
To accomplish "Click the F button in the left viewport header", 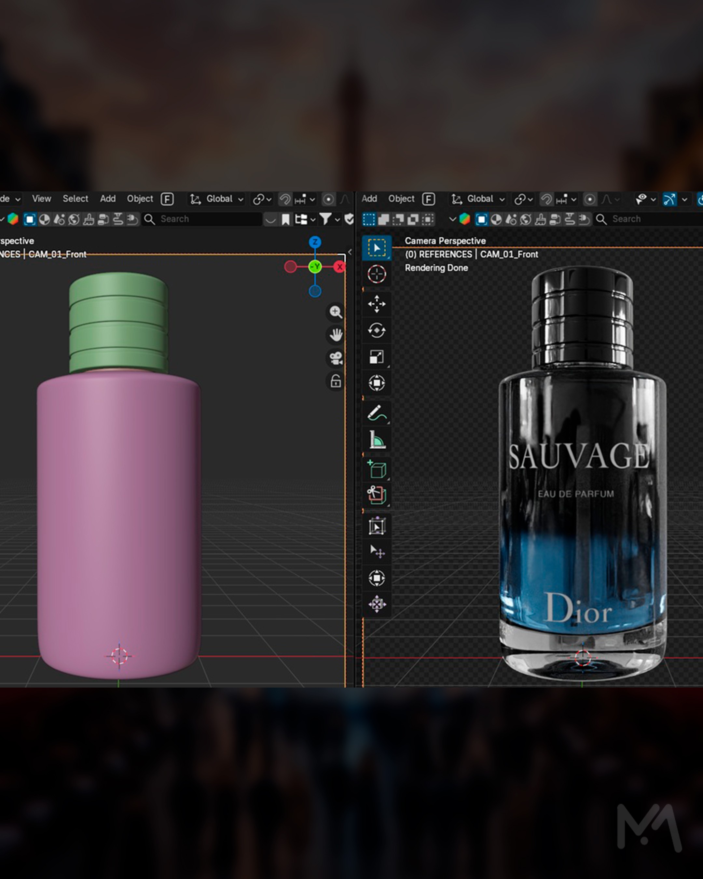I will coord(167,199).
